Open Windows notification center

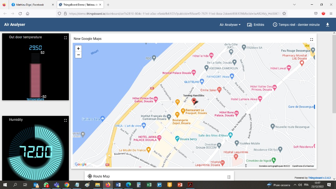(329, 185)
